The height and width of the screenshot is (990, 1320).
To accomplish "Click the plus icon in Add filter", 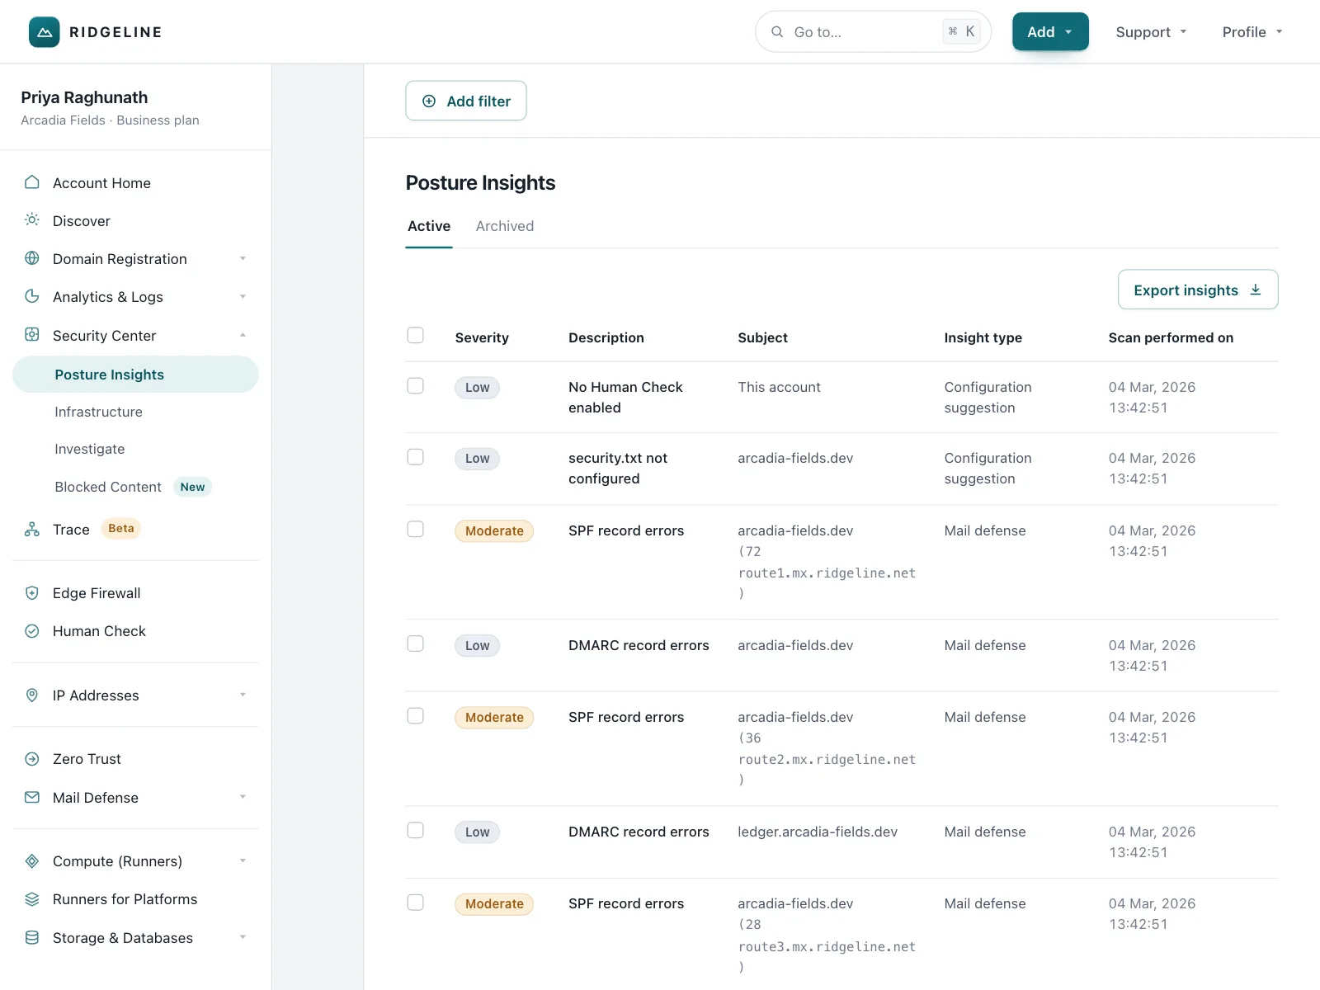I will click(x=429, y=101).
